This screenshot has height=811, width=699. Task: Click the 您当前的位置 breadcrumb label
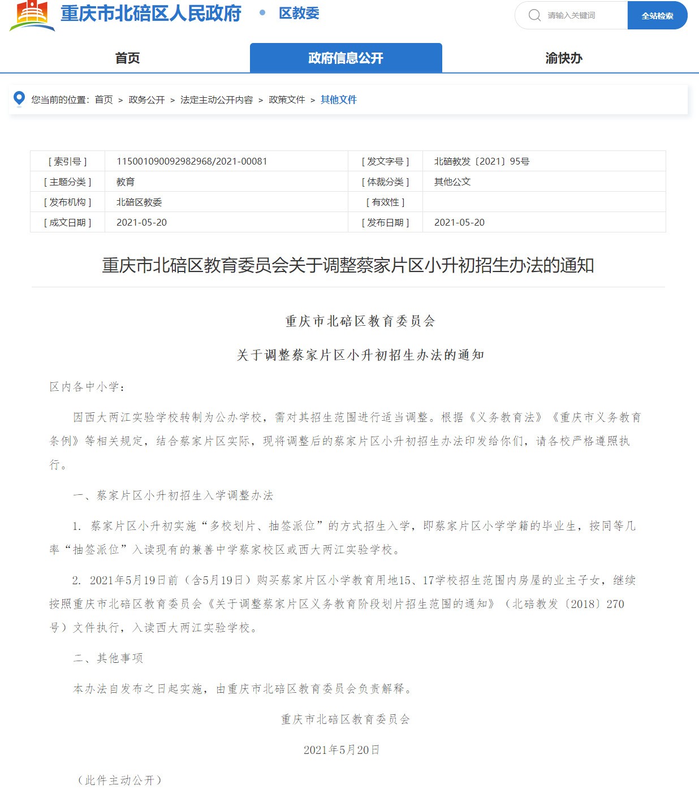(x=60, y=100)
